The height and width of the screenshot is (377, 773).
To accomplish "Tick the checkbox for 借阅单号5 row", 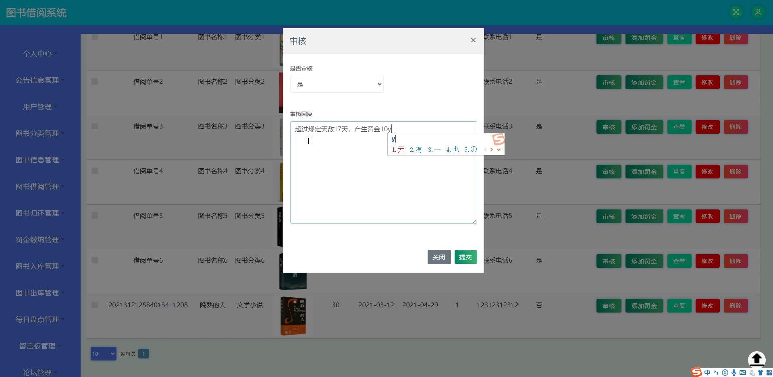I will pyautogui.click(x=95, y=215).
